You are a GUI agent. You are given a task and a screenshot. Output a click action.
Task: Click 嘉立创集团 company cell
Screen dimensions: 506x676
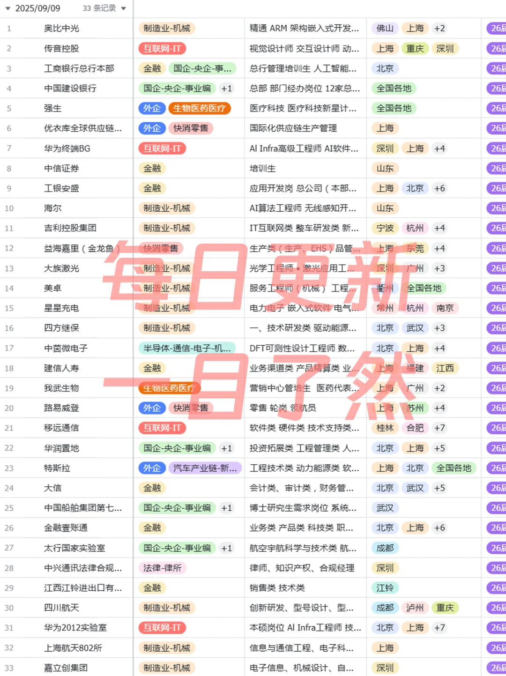coord(66,668)
